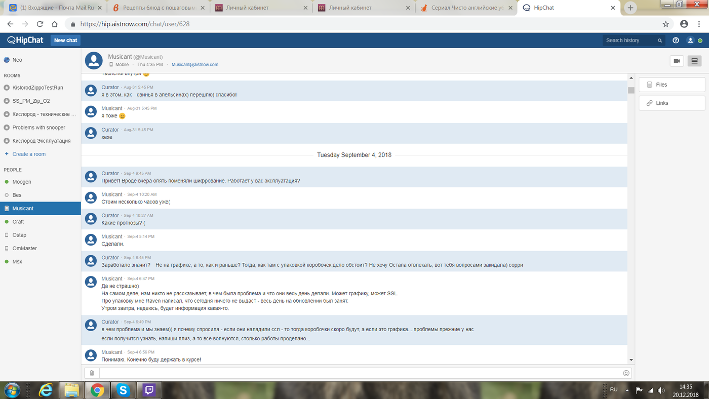The height and width of the screenshot is (399, 709).
Task: Close the HipChat browser tab
Action: tap(613, 8)
